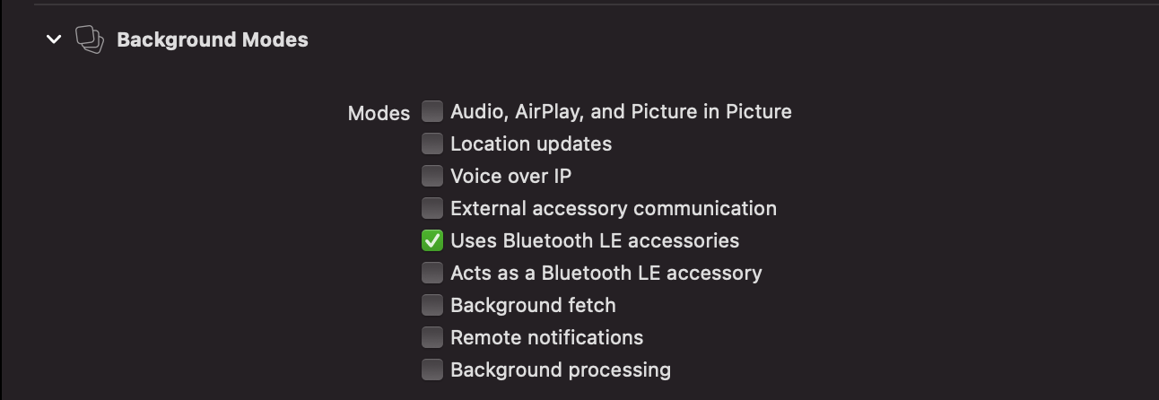Enable the Background fetch checkbox
Screen dimensions: 1159x400
click(432, 305)
